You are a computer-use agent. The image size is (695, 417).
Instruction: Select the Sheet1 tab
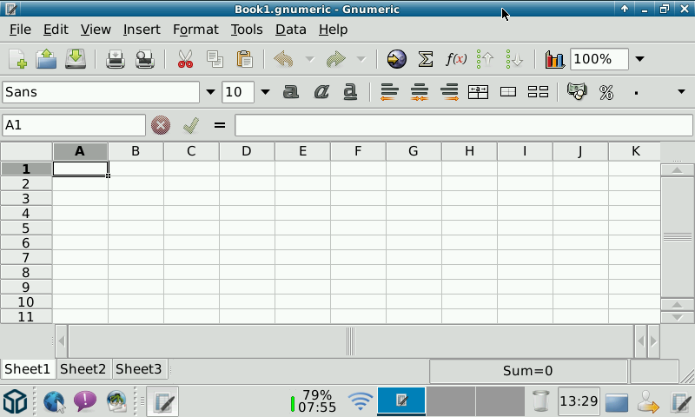[x=28, y=369]
